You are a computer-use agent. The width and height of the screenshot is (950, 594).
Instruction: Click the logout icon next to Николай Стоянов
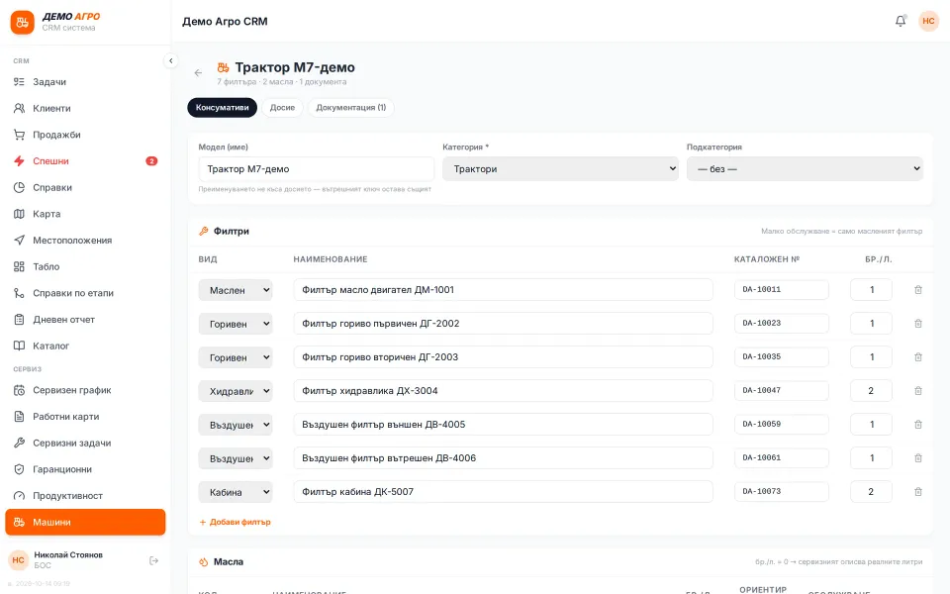point(154,560)
